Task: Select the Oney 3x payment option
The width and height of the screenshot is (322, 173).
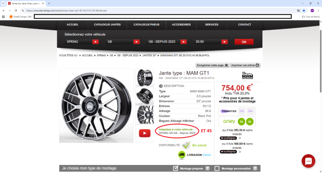Action: 241,122
